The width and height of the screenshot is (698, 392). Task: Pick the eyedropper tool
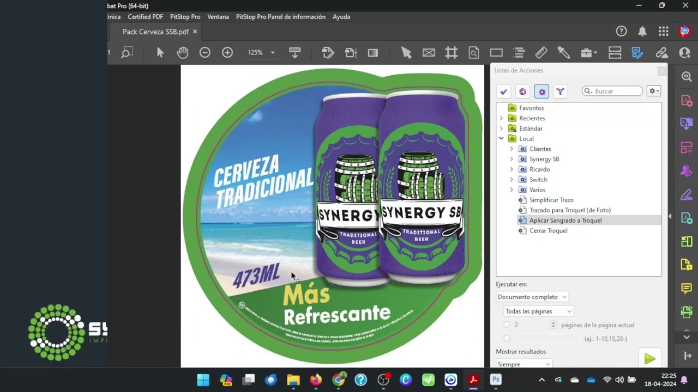pos(563,53)
